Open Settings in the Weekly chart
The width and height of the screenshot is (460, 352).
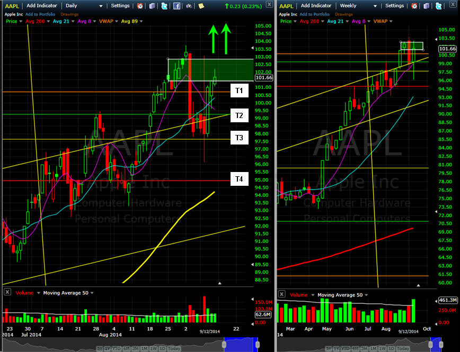(x=394, y=6)
